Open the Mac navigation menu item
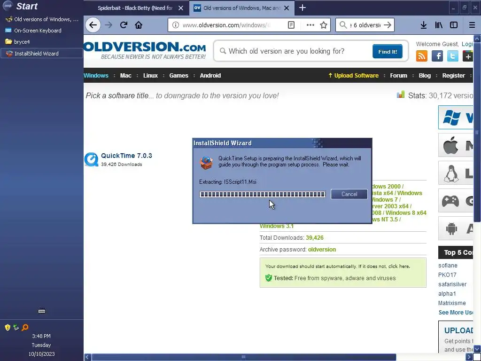Screen dimensions: 481x361 click(x=126, y=76)
